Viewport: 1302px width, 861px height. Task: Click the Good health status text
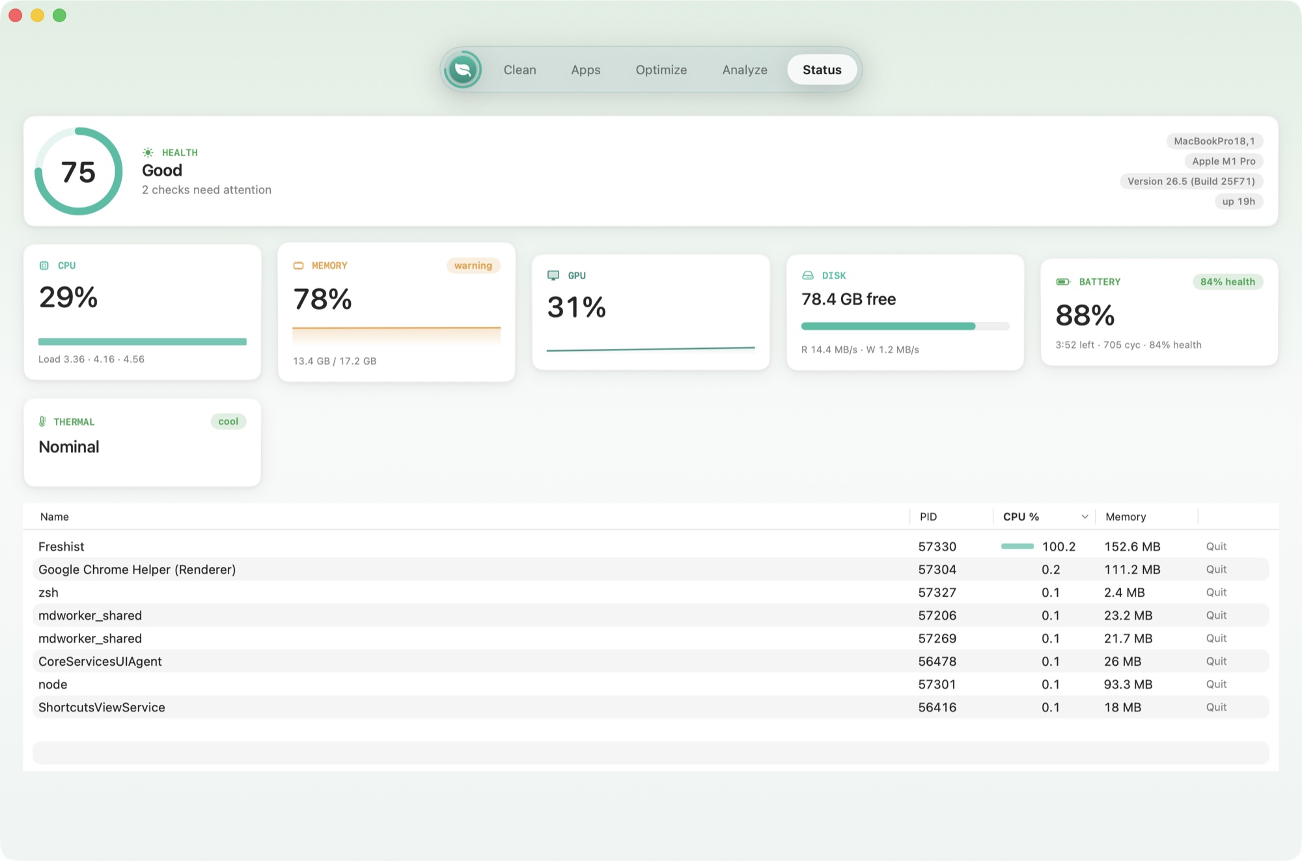162,171
